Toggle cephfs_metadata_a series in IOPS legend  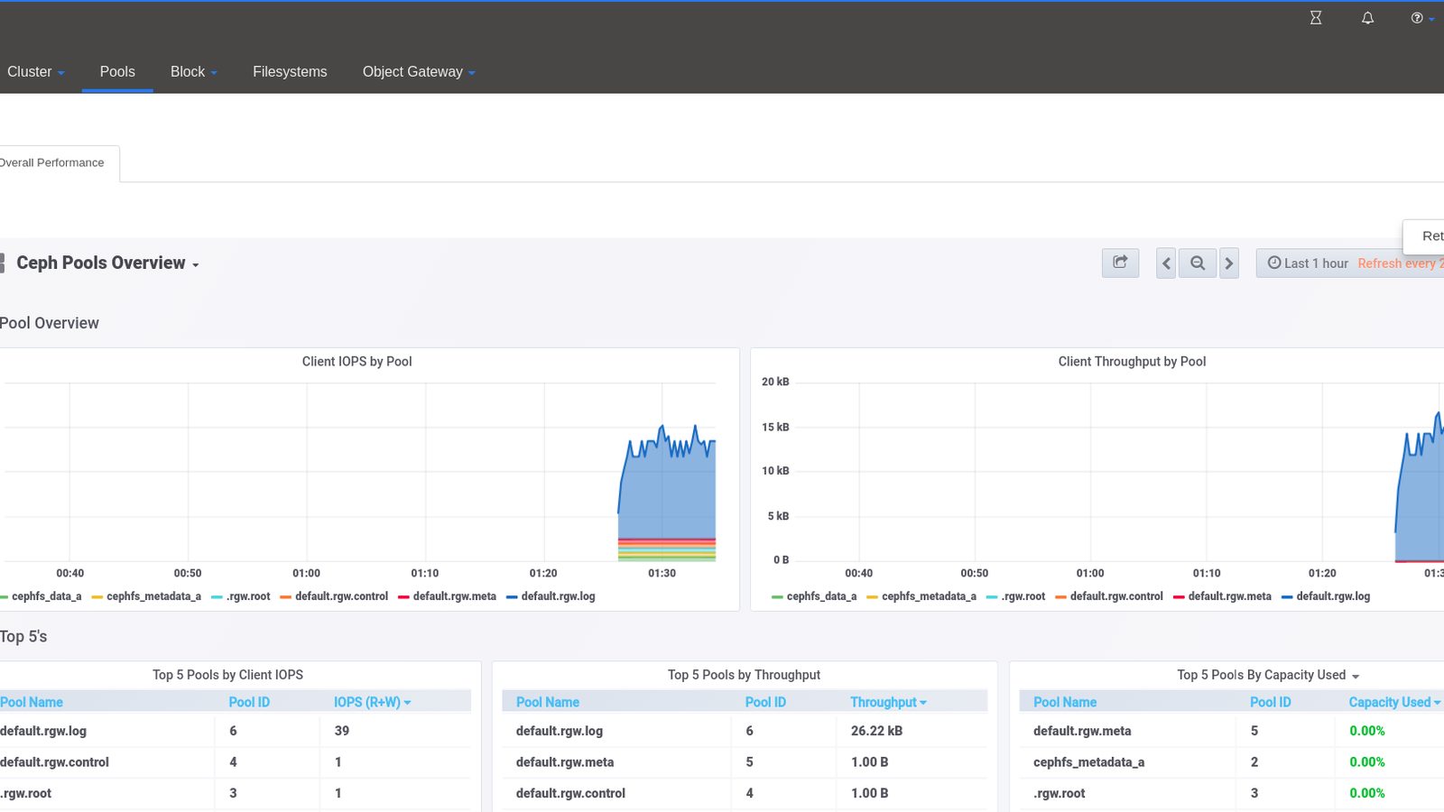(x=153, y=596)
